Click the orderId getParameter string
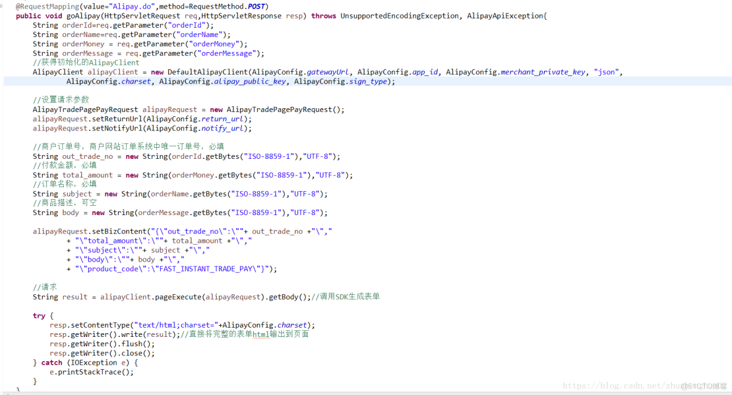 click(x=186, y=25)
